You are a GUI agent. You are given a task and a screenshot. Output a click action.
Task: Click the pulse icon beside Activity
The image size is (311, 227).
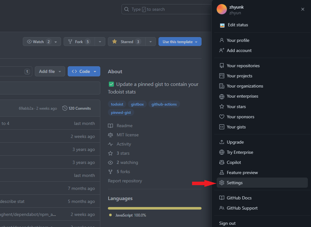(110, 144)
